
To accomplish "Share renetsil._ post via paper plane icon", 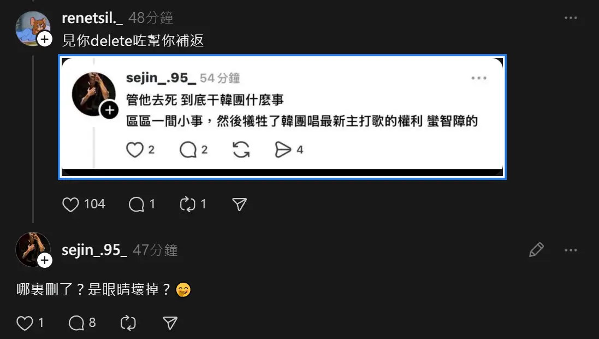I will click(x=240, y=204).
